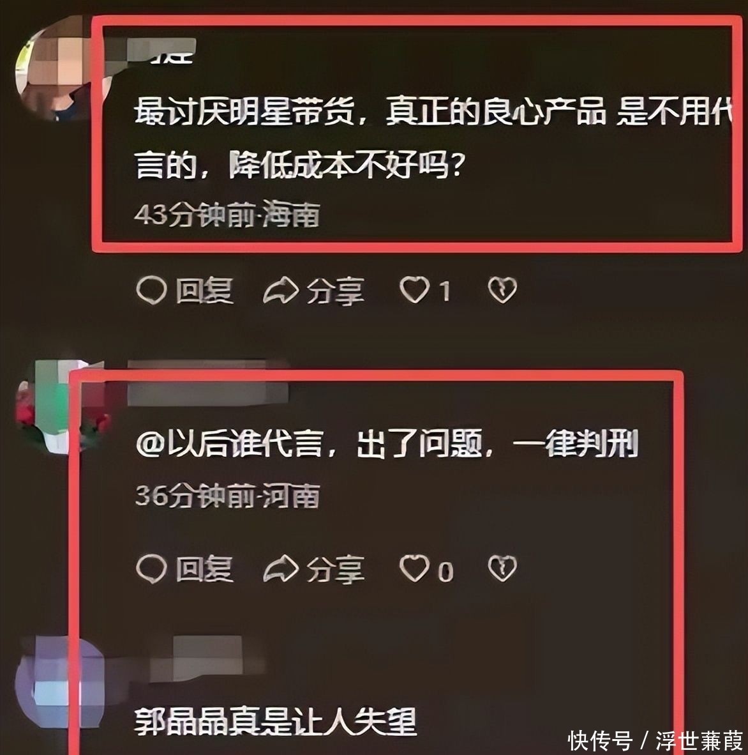Click the share arrow icon on Henan comment

[x=281, y=568]
